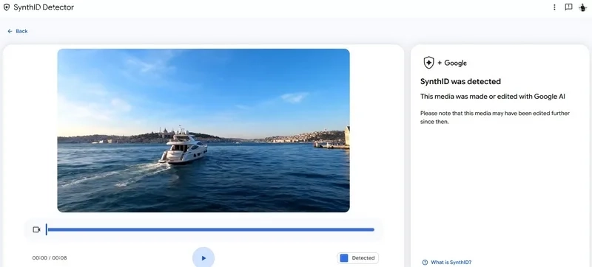The height and width of the screenshot is (267, 592).
Task: Click the SynthID Detector shield logo
Action: [7, 7]
